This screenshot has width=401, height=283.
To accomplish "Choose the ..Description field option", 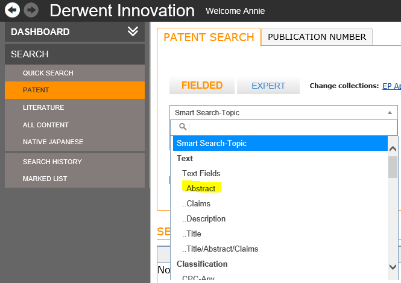I will click(x=204, y=219).
